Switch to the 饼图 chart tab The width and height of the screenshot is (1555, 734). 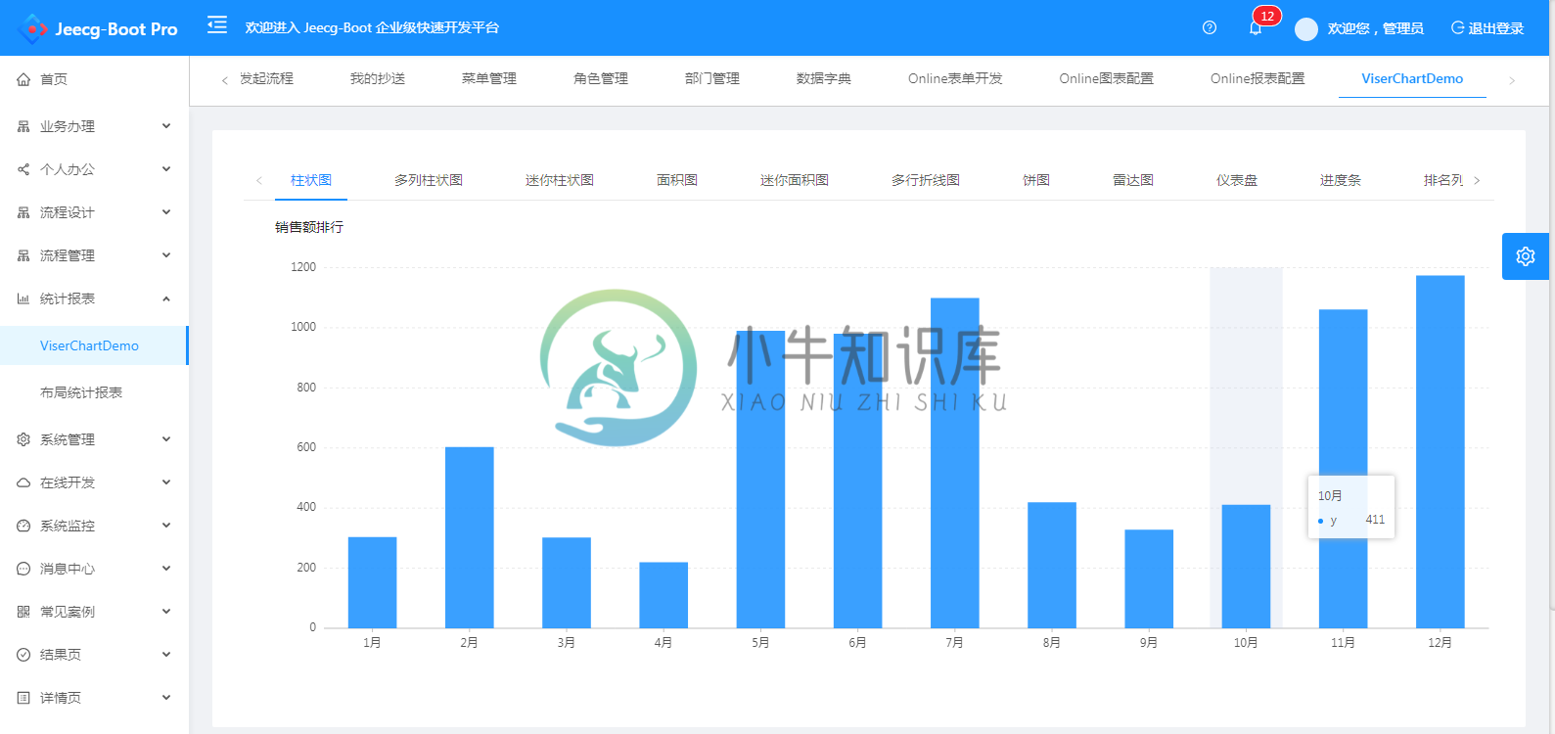(x=1036, y=180)
